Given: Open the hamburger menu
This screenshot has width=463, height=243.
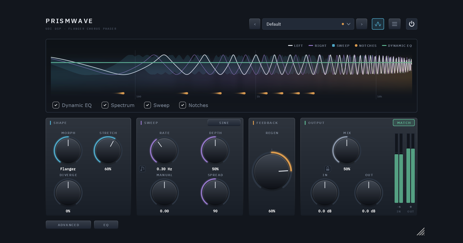Looking at the screenshot, I should point(394,24).
